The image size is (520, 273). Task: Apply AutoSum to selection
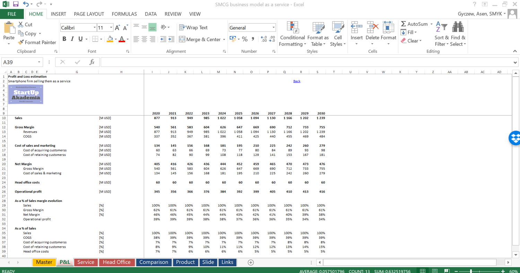click(415, 24)
